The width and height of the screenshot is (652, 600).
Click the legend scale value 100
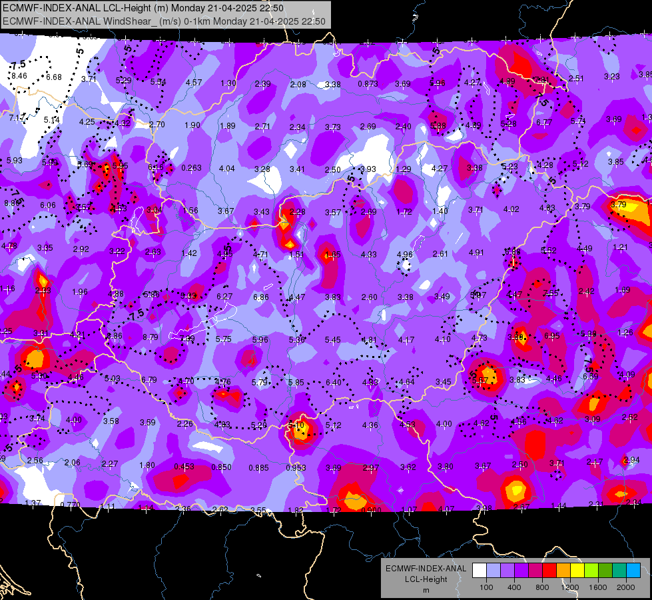486,587
